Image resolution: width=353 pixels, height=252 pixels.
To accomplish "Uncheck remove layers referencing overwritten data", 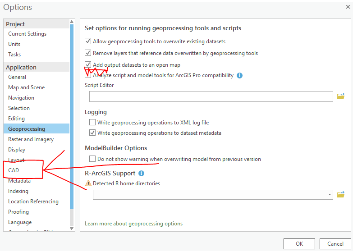I will [x=88, y=53].
